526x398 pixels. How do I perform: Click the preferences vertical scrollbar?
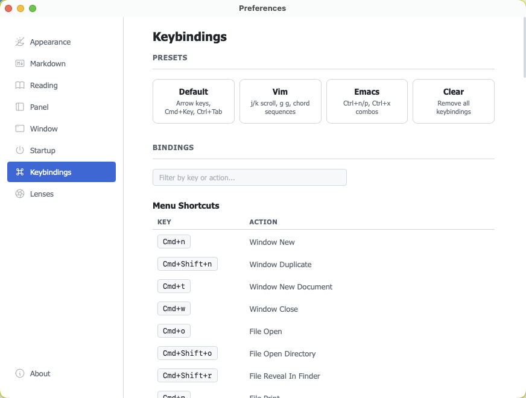point(524,47)
